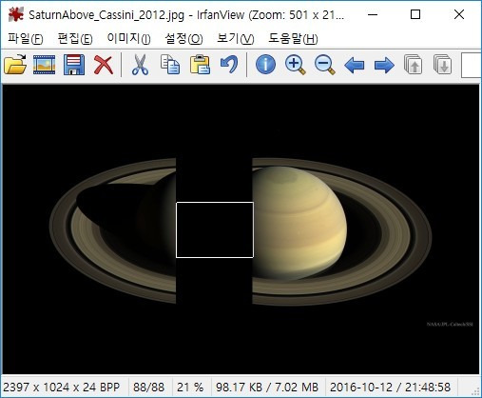Zoom out with the minus magnifier
This screenshot has height=398, width=482.
click(325, 65)
